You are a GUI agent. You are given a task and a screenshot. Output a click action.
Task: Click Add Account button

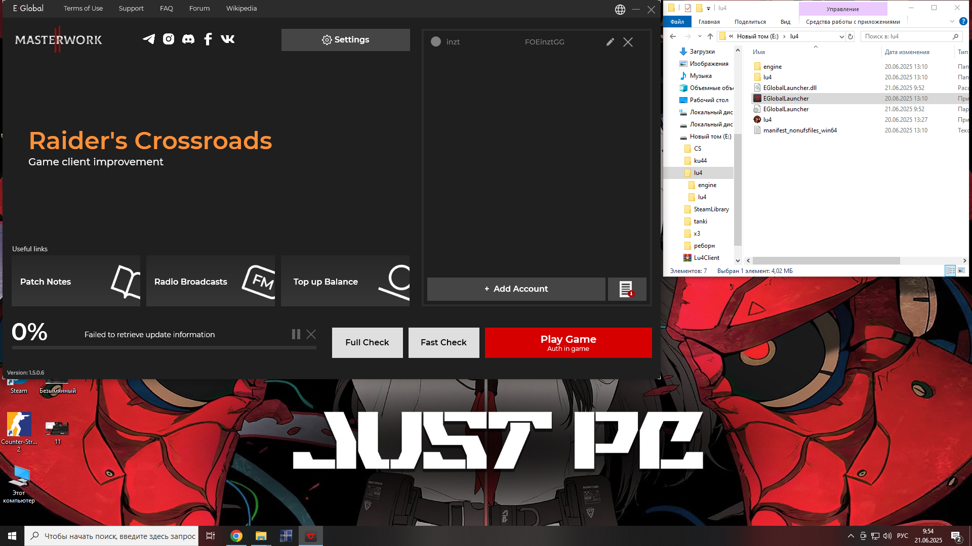tap(516, 289)
